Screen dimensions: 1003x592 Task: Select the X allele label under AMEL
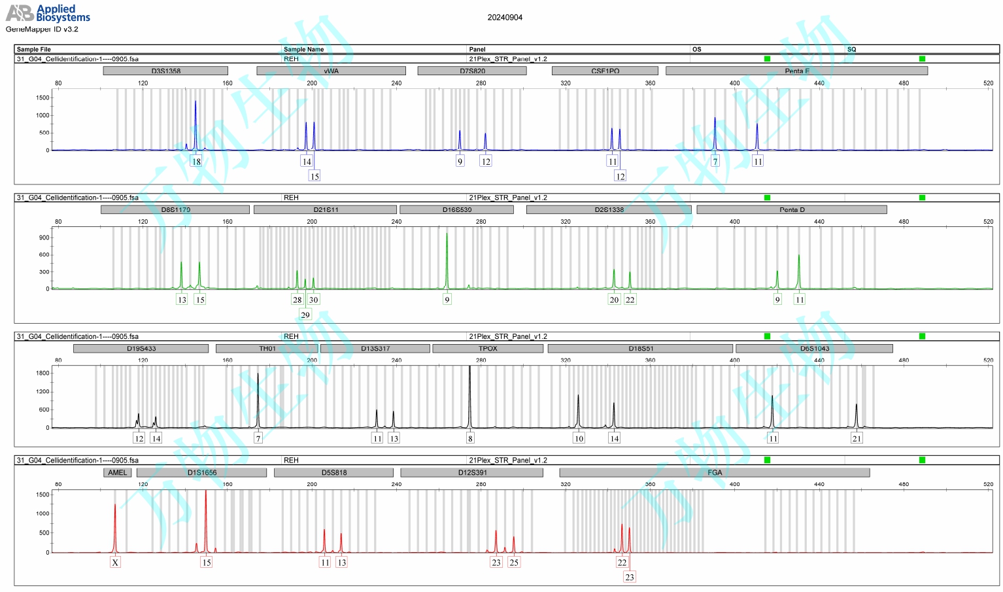pyautogui.click(x=115, y=563)
